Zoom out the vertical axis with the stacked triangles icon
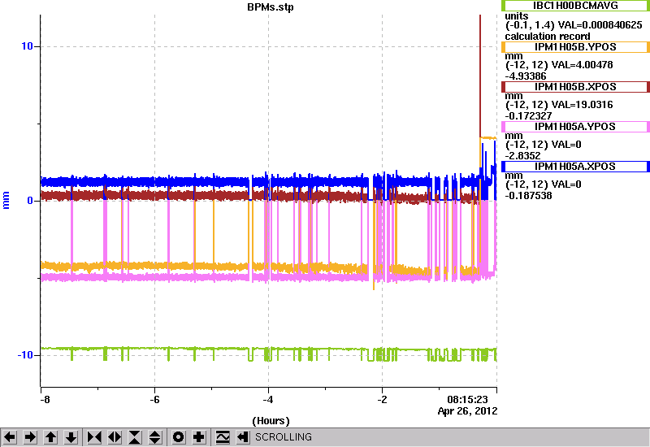The height and width of the screenshot is (447, 650). tap(155, 437)
